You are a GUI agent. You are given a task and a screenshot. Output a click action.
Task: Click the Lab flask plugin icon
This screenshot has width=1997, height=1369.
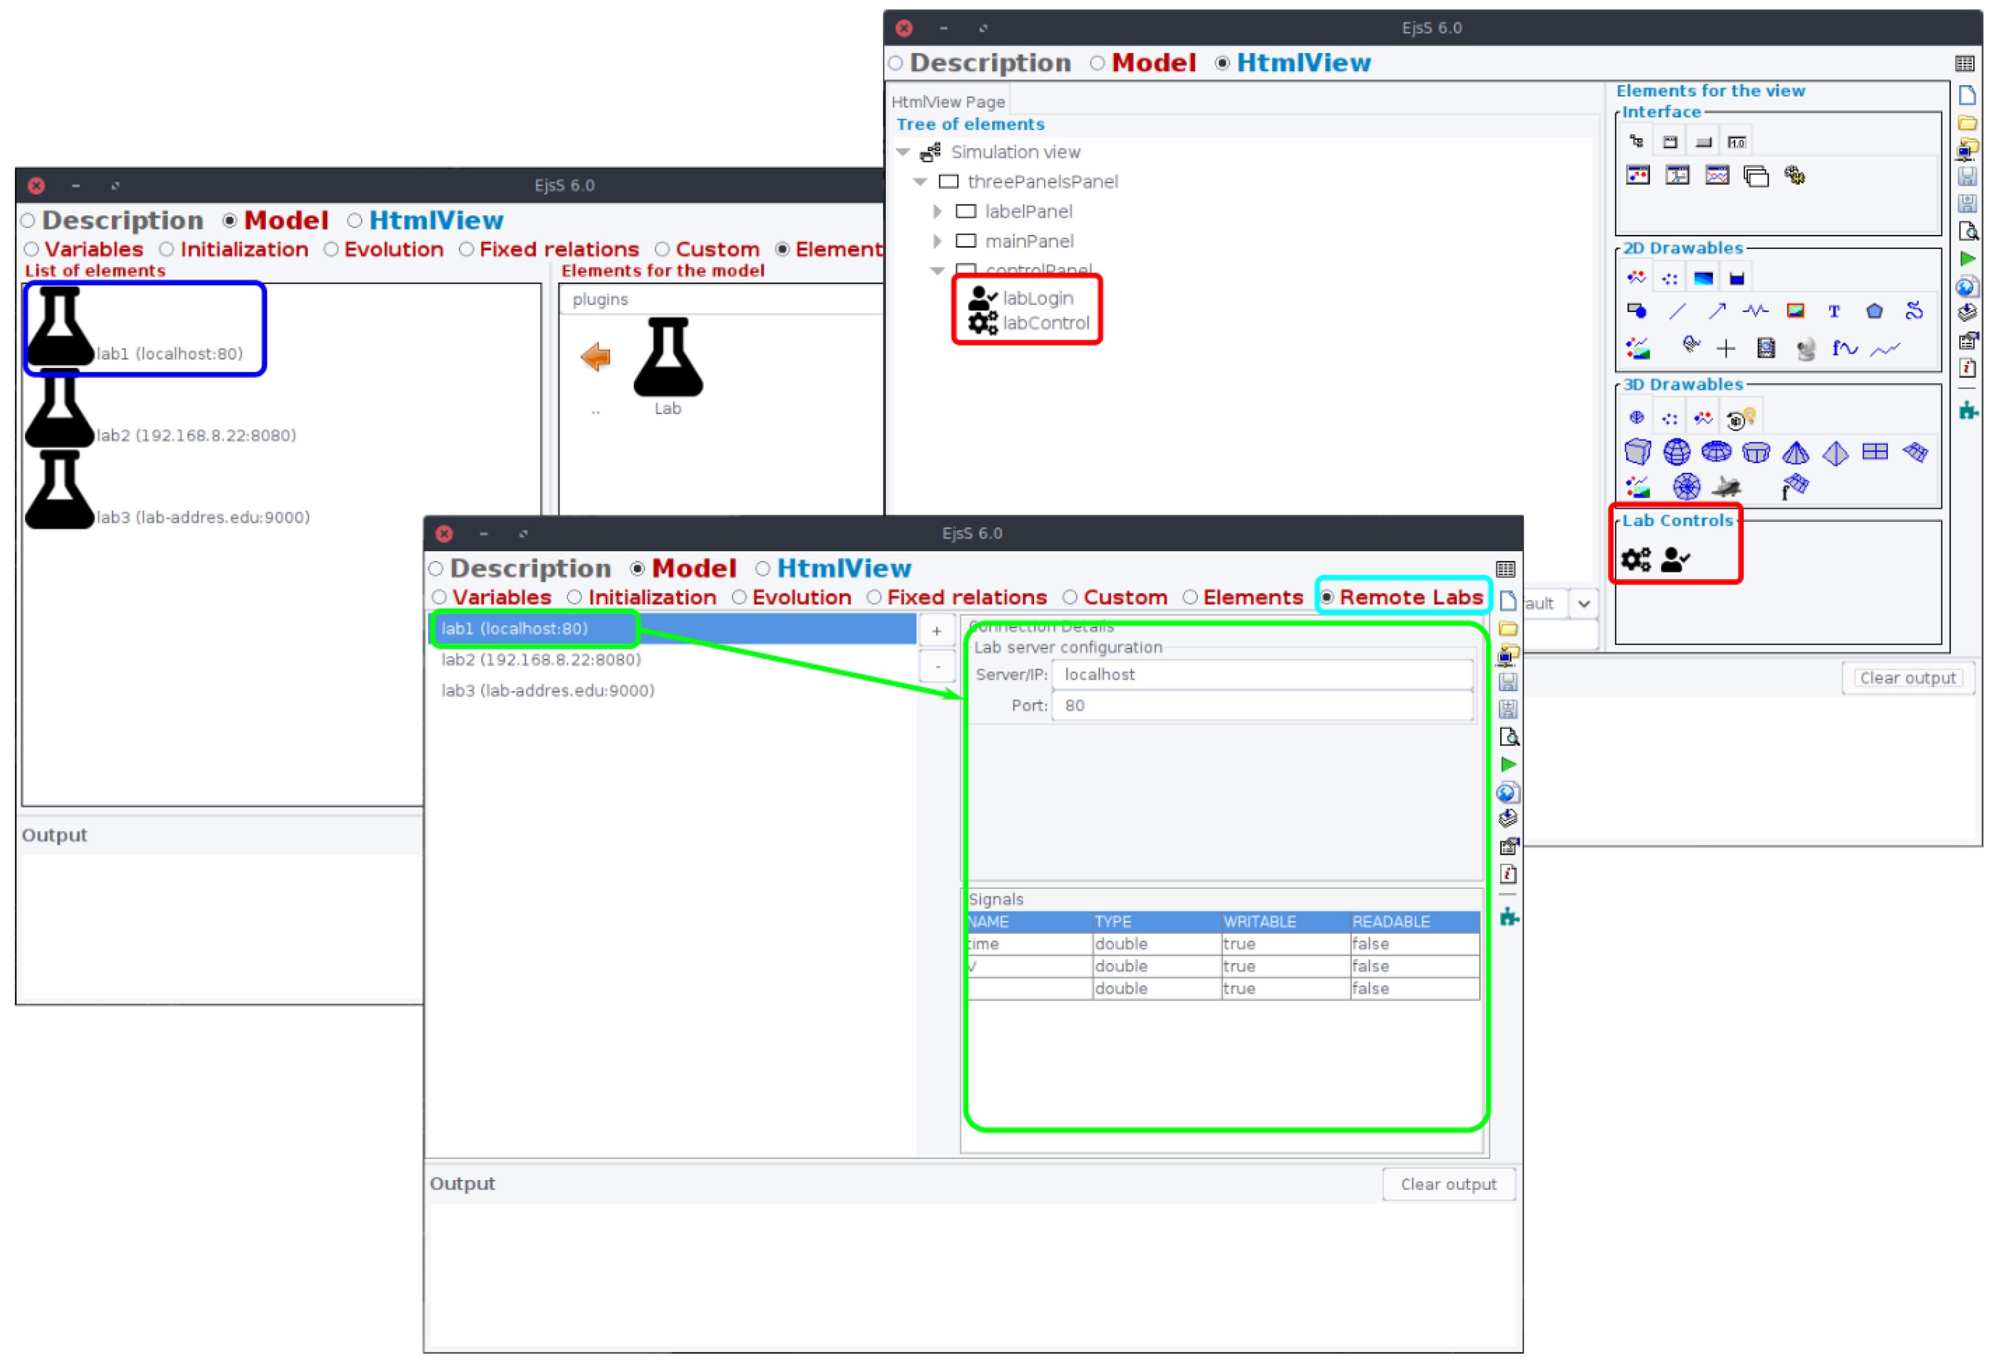click(668, 357)
